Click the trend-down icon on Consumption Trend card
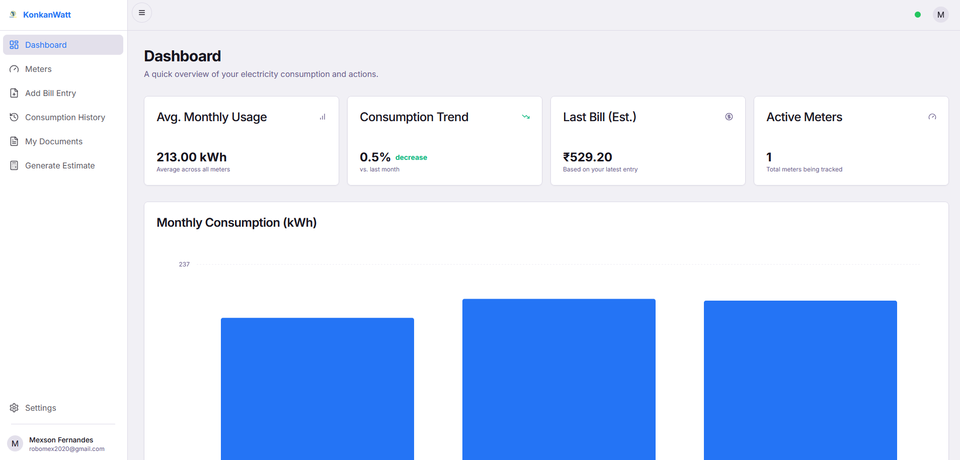This screenshot has height=460, width=960. pos(526,117)
